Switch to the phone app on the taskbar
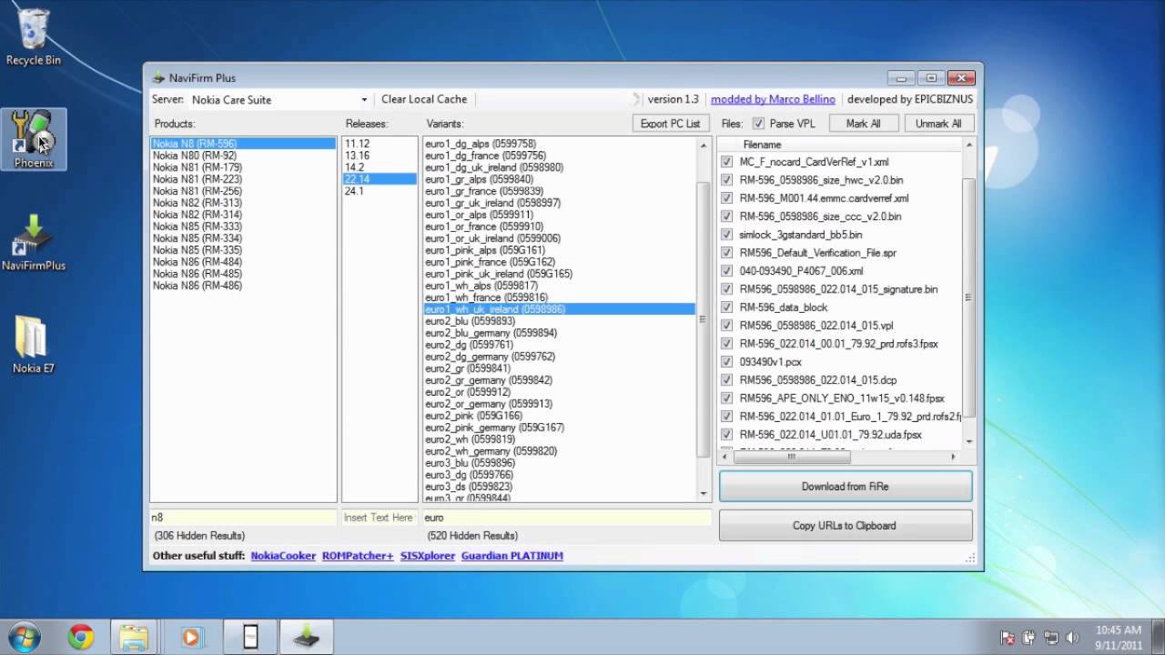This screenshot has height=655, width=1165. (251, 637)
